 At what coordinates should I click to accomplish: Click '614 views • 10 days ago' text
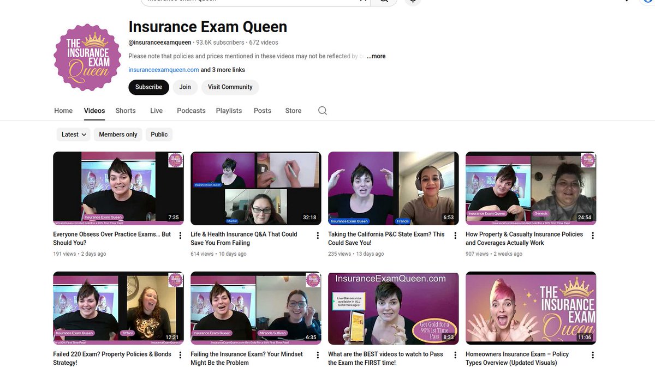click(218, 254)
